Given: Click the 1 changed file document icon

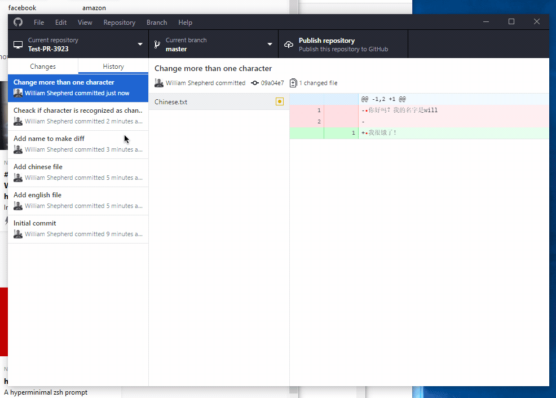Looking at the screenshot, I should point(293,83).
